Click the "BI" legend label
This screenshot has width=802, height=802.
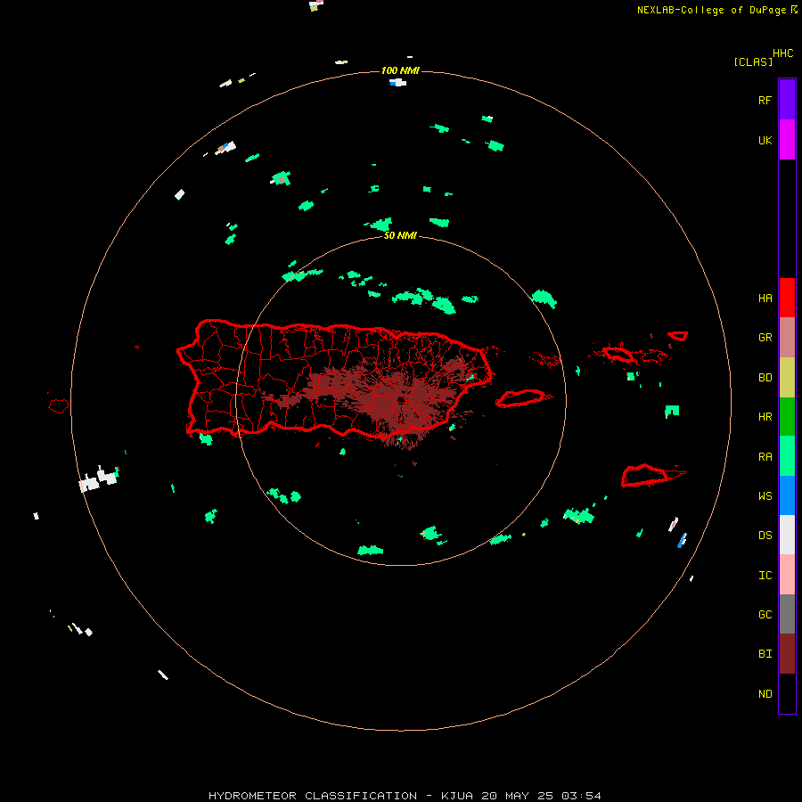[765, 654]
